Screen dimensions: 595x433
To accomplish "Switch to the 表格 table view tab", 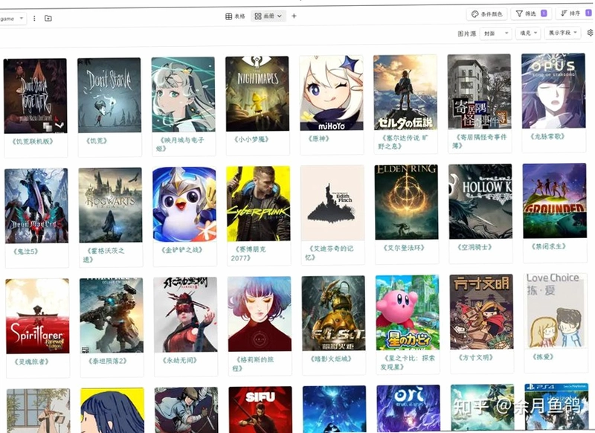I will coord(235,16).
